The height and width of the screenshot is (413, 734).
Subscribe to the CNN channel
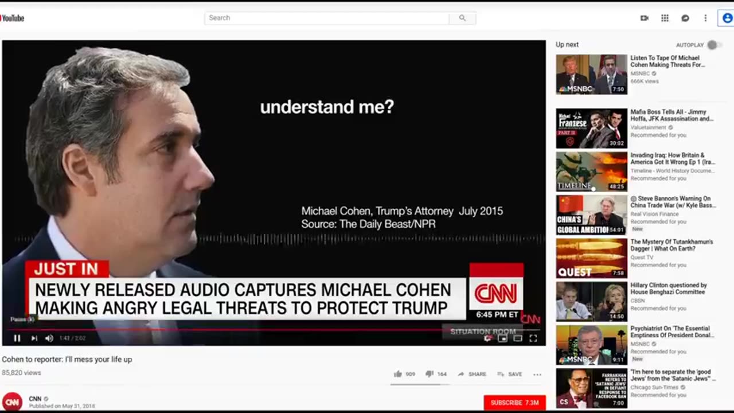(514, 403)
